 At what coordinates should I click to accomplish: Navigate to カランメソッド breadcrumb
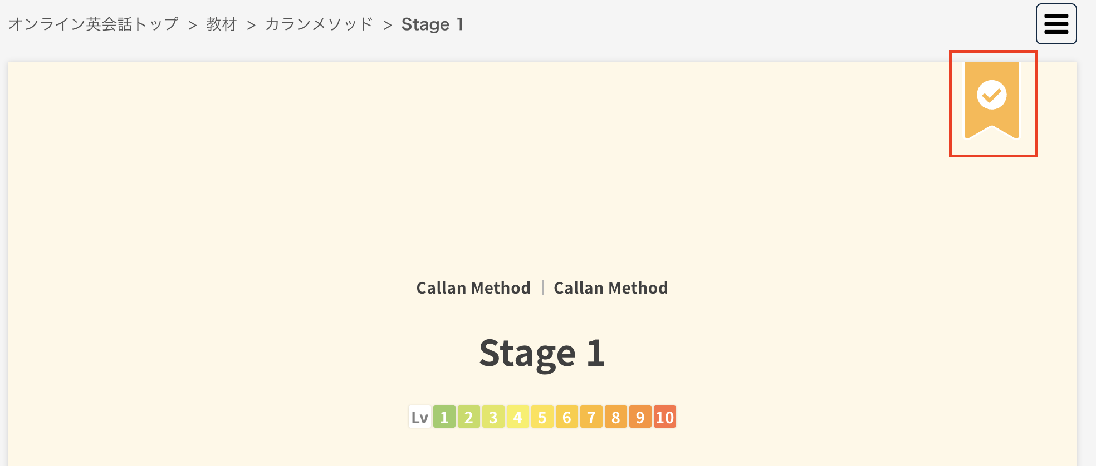coord(319,24)
